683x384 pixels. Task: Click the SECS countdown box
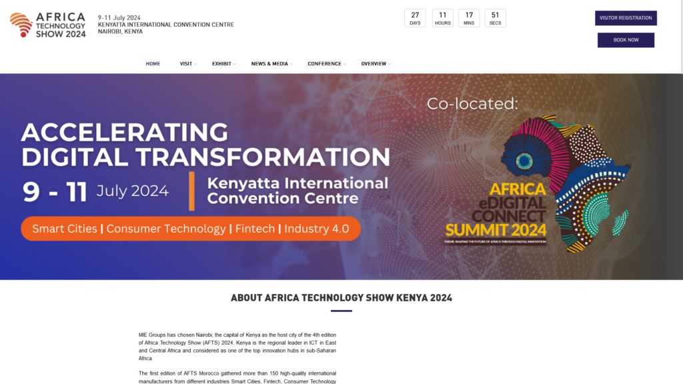[x=496, y=18]
